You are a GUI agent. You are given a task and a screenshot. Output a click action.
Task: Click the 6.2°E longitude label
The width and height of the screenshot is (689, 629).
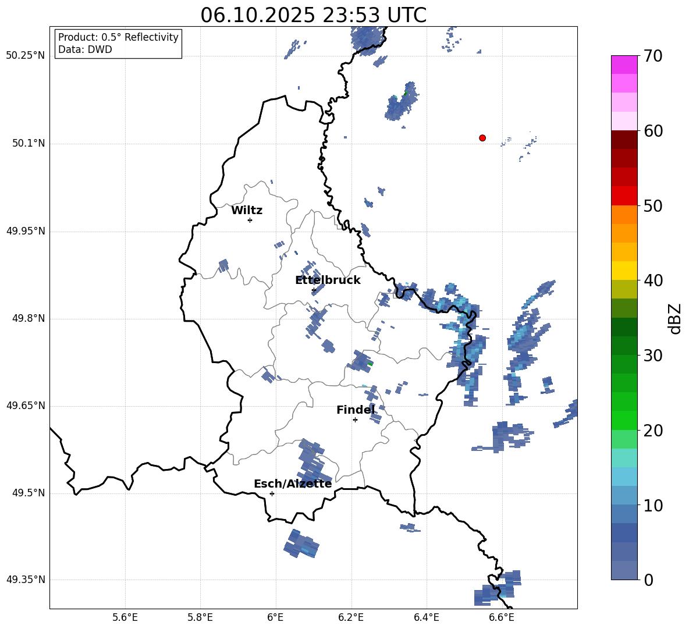click(x=351, y=617)
